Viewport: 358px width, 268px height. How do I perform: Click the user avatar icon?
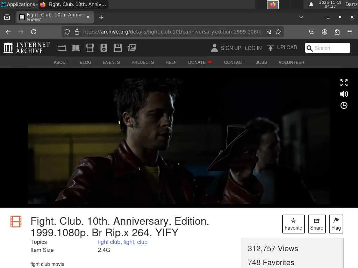pyautogui.click(x=214, y=48)
